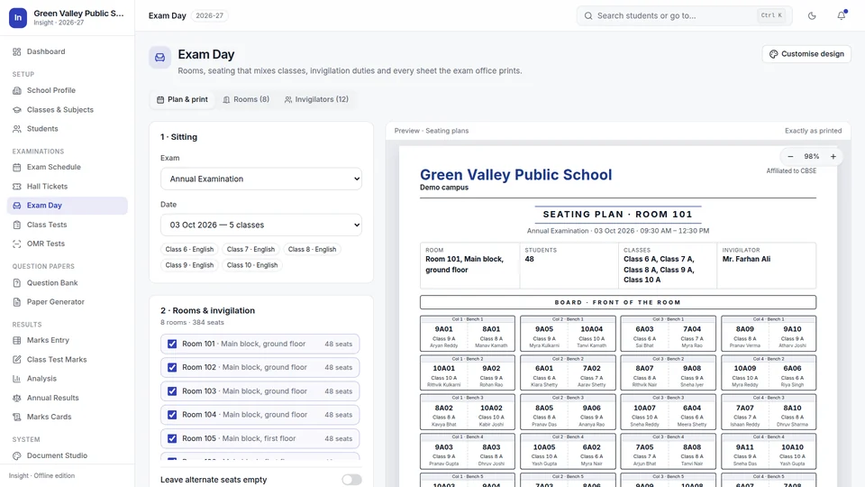This screenshot has width=865, height=487.
Task: Click the Insight app logo icon
Action: [x=18, y=18]
